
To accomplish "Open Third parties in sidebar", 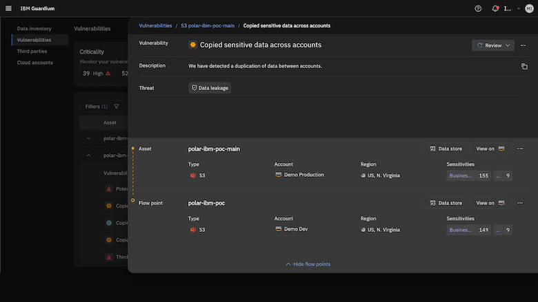I will pos(32,52).
